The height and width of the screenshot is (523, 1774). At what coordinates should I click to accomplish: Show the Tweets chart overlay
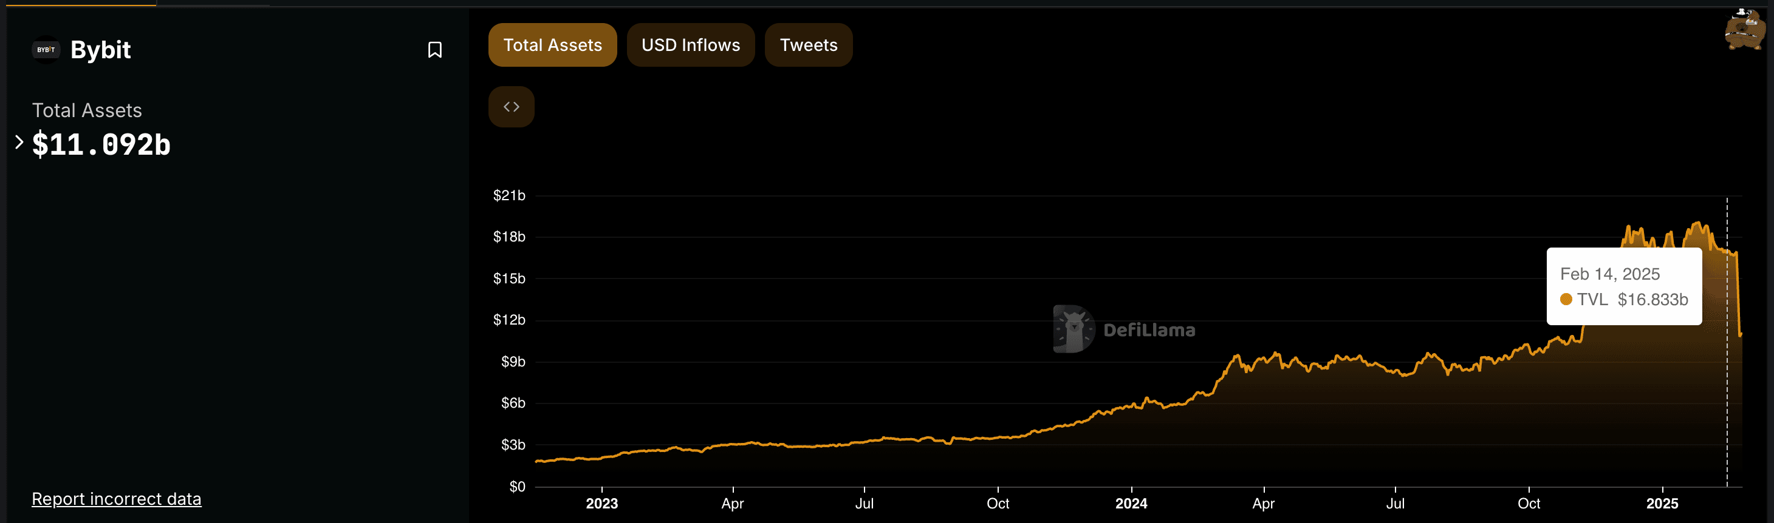(808, 45)
